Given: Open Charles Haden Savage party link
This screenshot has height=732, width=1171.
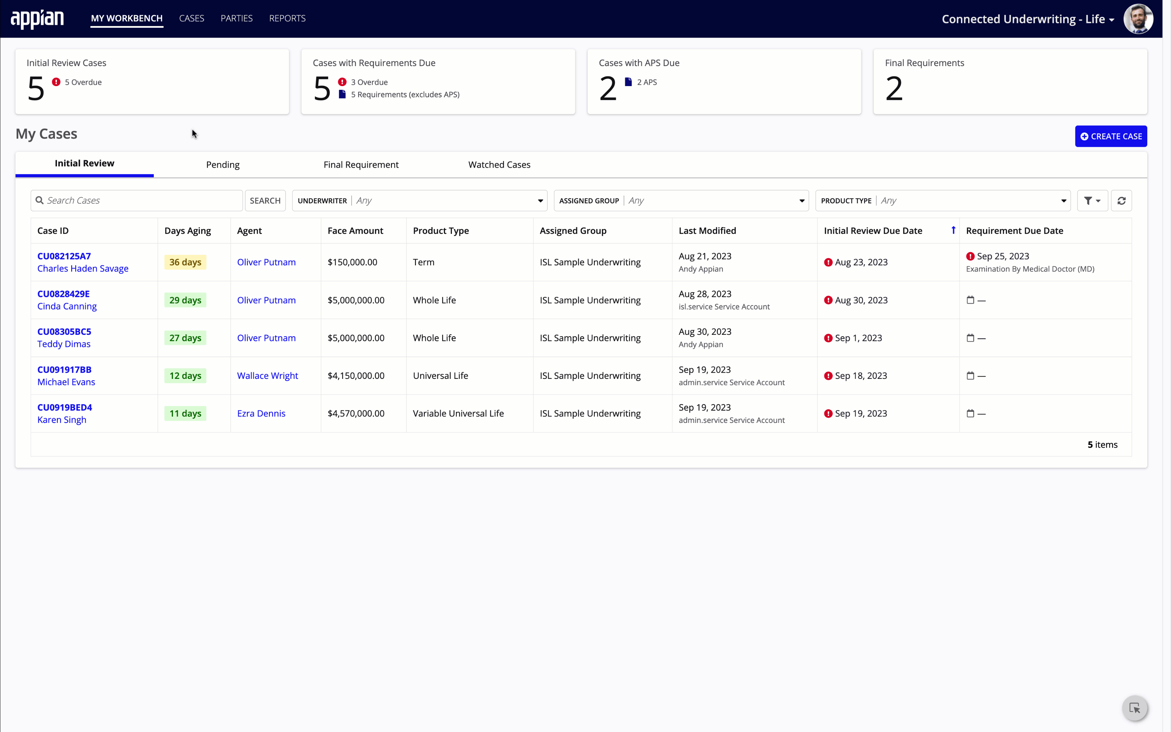Looking at the screenshot, I should pyautogui.click(x=83, y=269).
